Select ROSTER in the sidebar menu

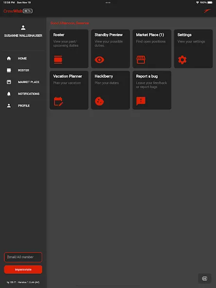pyautogui.click(x=23, y=70)
